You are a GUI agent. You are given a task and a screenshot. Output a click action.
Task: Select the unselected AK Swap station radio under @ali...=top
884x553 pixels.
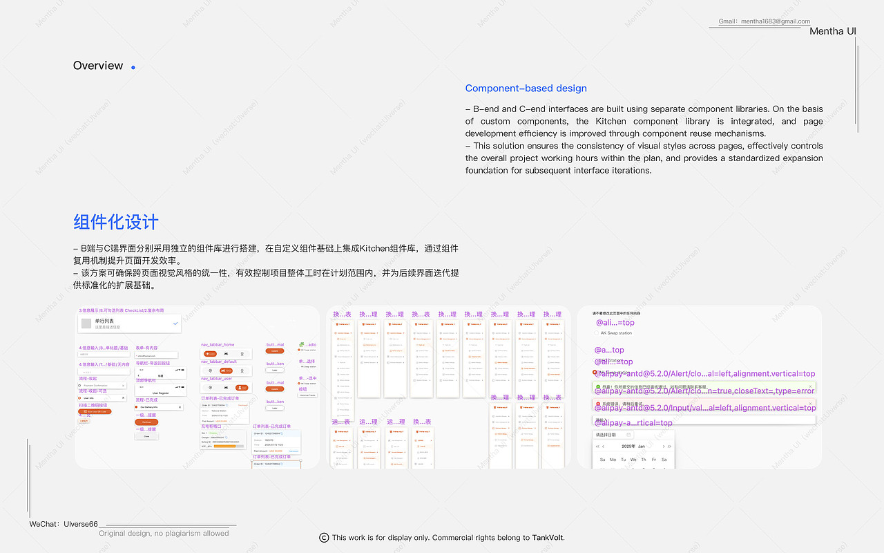click(x=595, y=333)
